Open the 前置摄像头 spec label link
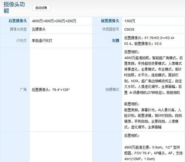Image resolution: width=185 pixels, height=162 pixels. pos(110,21)
